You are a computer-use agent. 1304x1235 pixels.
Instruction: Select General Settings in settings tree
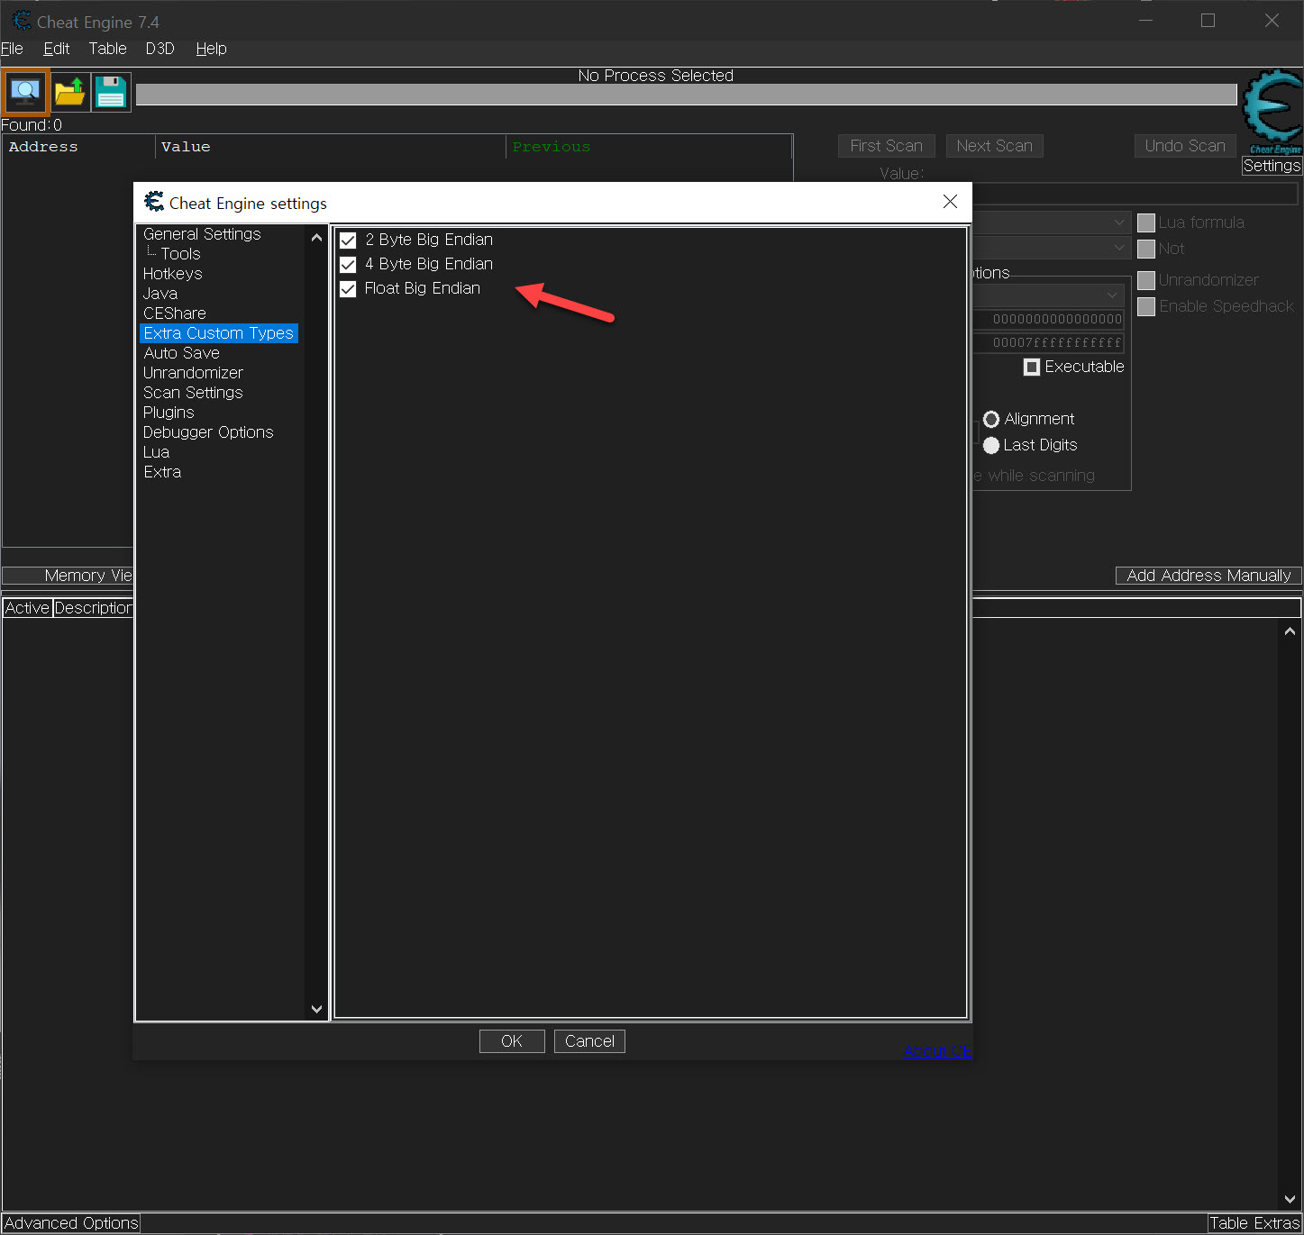point(202,234)
